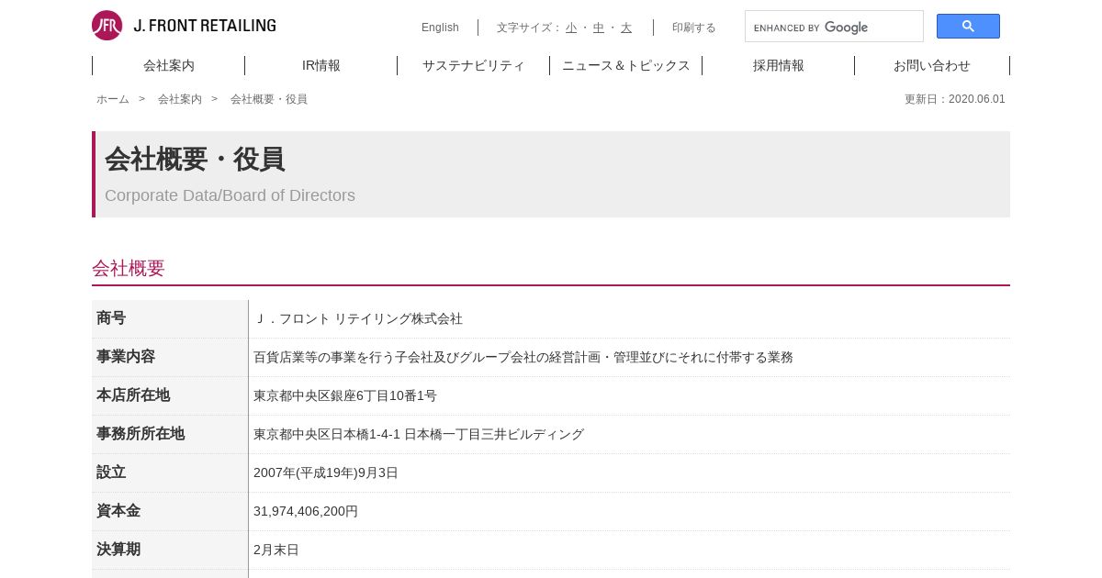
Task: Set font size to small (小)
Action: (571, 28)
